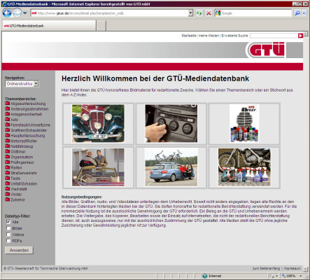The height and width of the screenshot is (280, 310).
Task: Click the page scrollbar down arrow
Action: (305, 269)
